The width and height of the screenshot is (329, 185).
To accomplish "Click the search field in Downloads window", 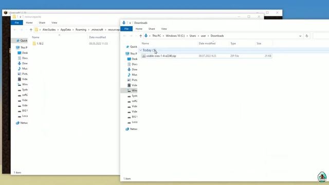I will click(x=321, y=36).
